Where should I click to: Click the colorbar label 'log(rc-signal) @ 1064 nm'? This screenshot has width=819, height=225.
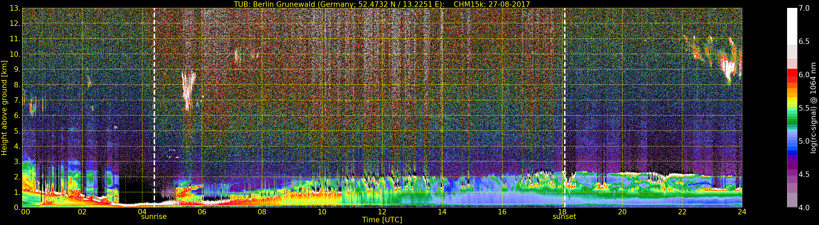(814, 108)
